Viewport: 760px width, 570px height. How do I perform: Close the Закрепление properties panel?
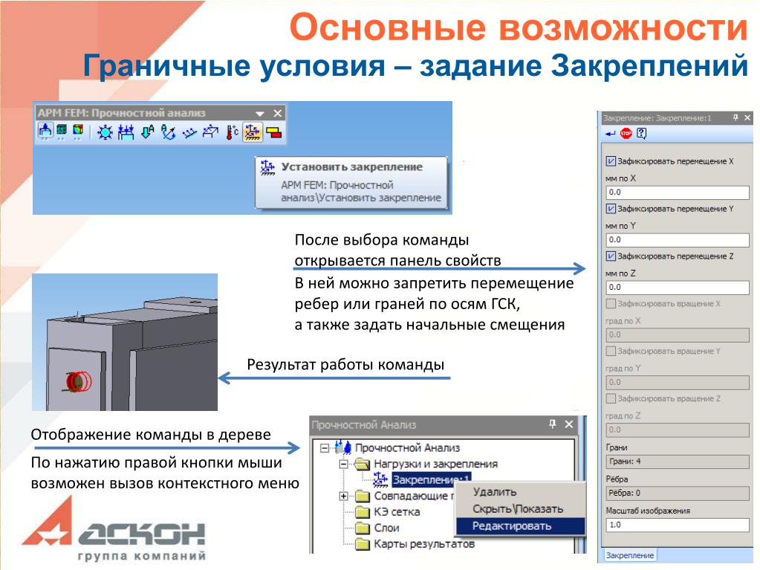(747, 117)
